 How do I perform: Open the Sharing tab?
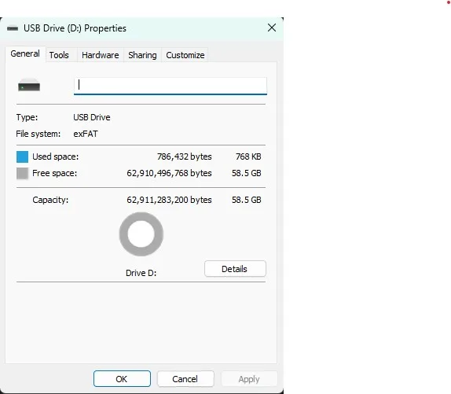pyautogui.click(x=142, y=55)
